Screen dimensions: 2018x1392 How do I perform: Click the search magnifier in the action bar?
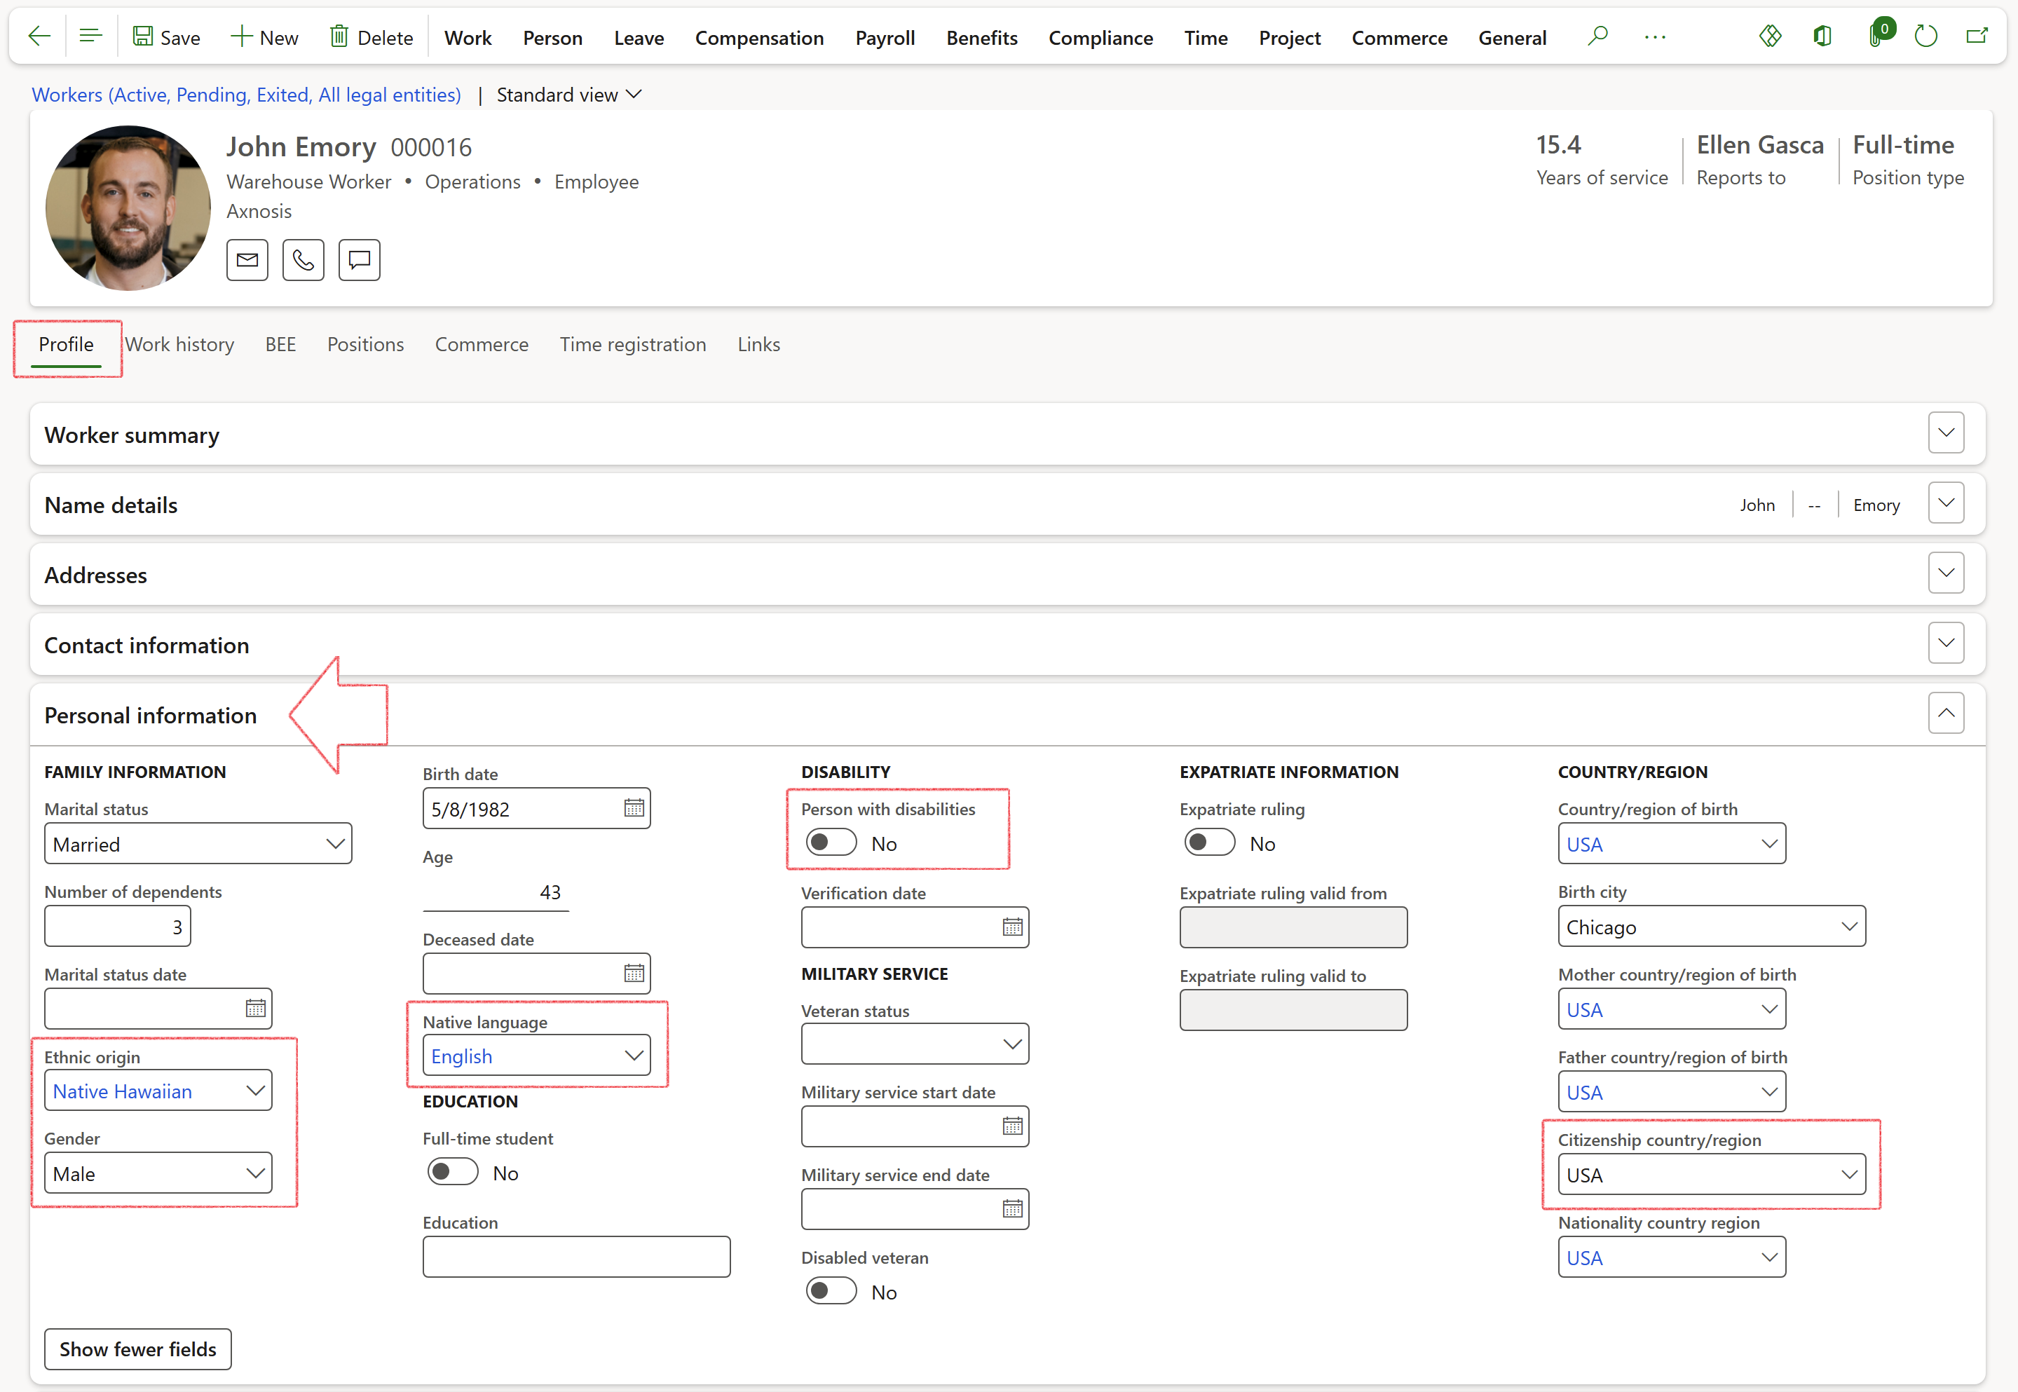point(1597,36)
